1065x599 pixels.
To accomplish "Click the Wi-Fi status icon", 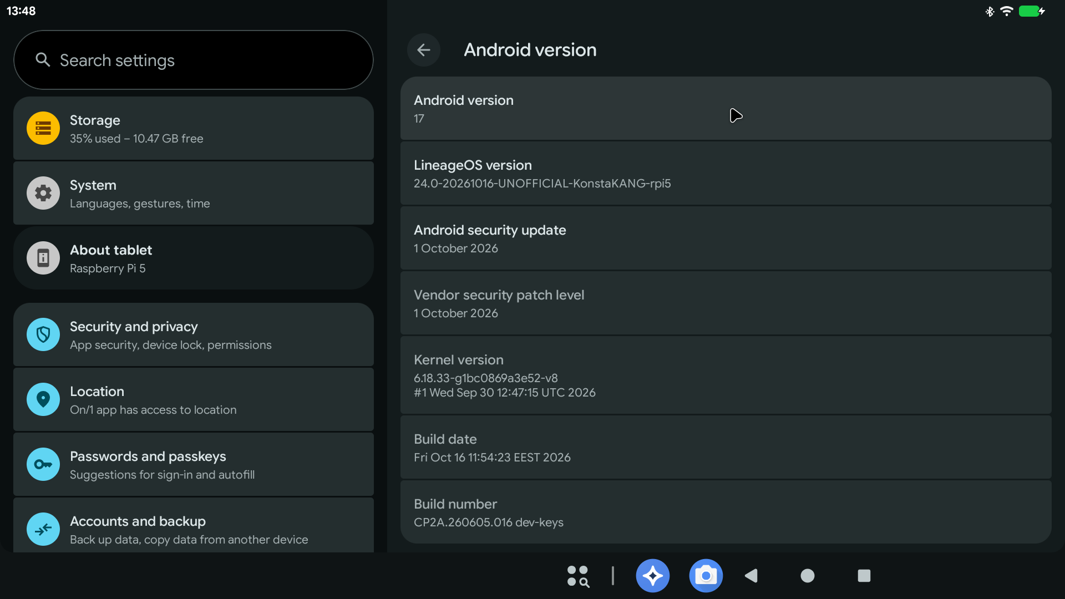I will [x=1007, y=11].
